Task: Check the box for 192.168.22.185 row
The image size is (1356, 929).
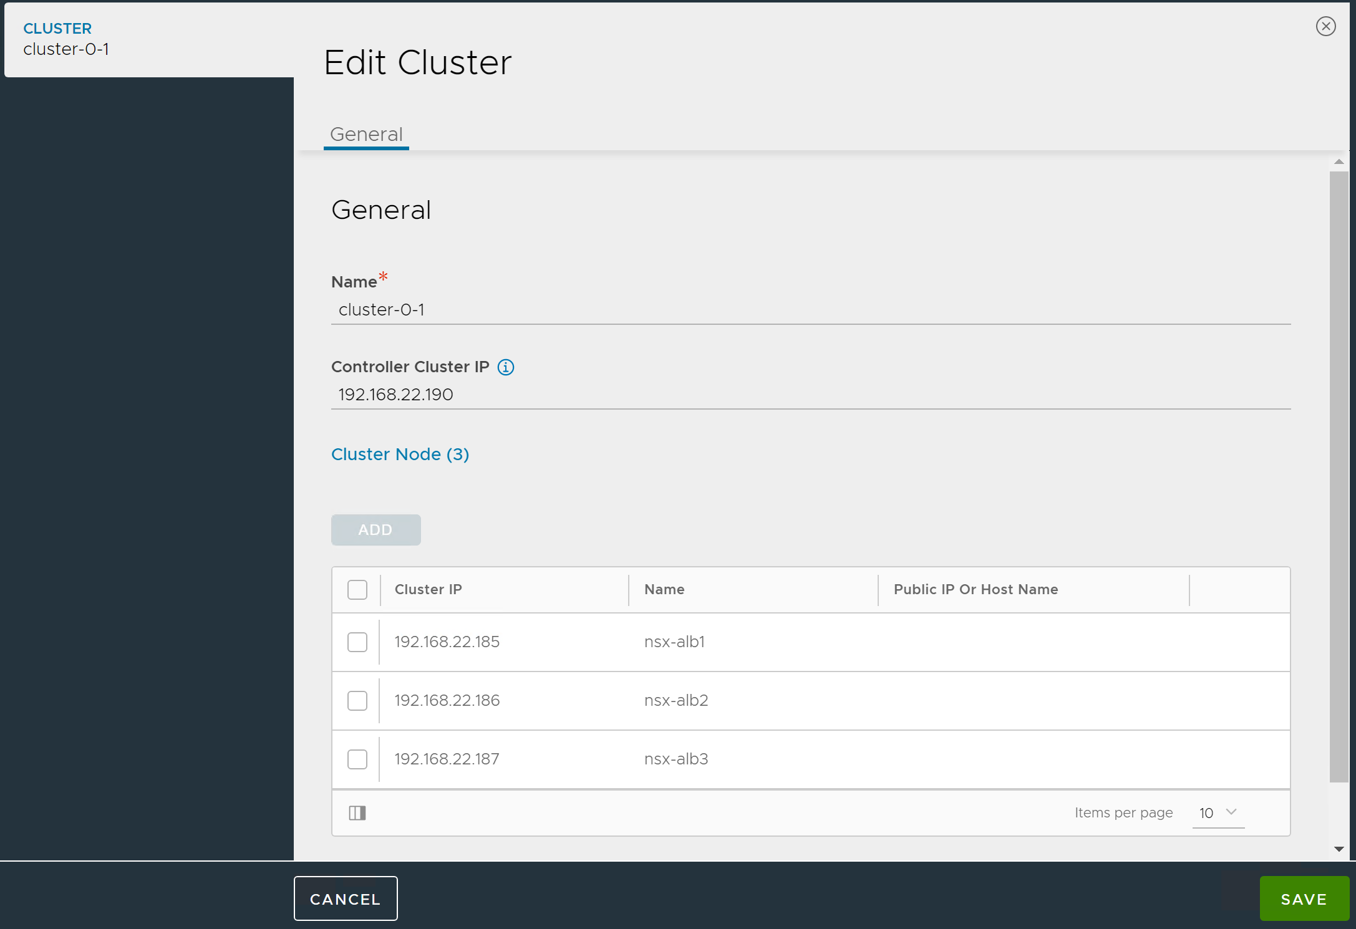Action: 357,642
